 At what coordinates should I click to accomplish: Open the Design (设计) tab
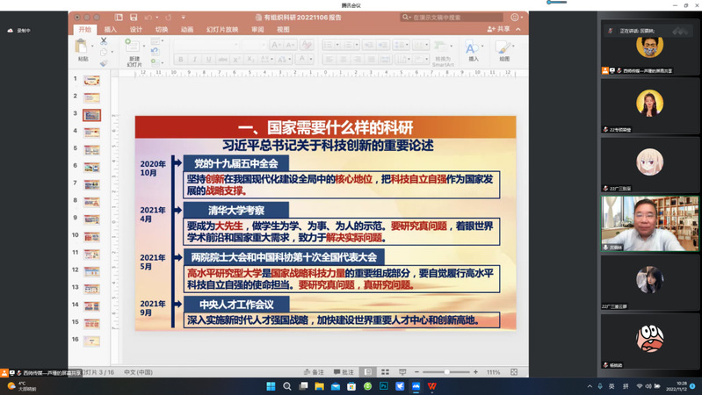[x=135, y=29]
